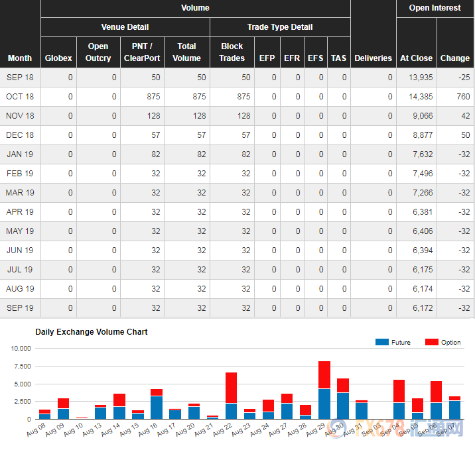Click the Open Outcry column header
The image size is (475, 452).
click(98, 52)
